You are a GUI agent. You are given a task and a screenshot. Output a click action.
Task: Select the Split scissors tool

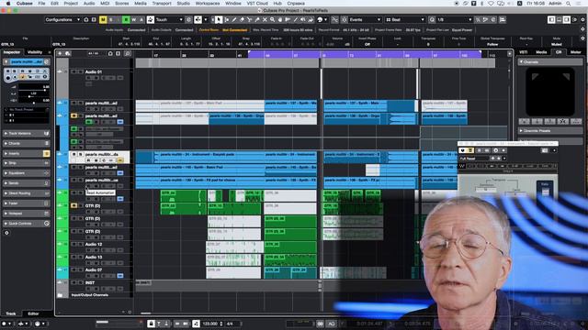coord(249,19)
